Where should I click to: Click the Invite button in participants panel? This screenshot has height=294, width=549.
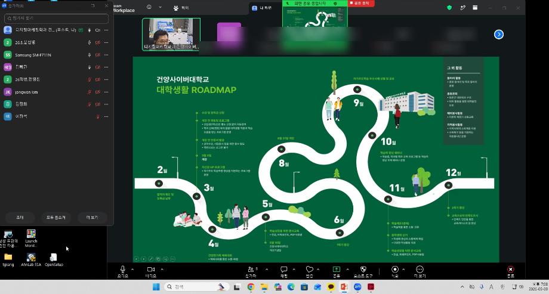[20, 217]
